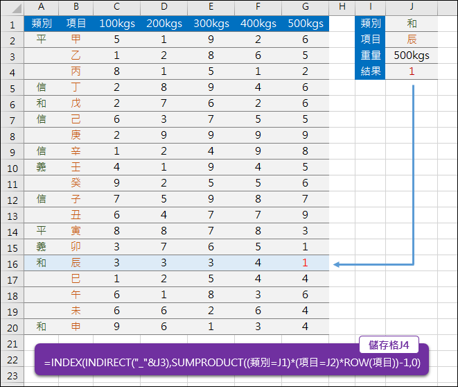The image size is (458, 387).
Task: Click the 辰 value in cell J2
Action: (x=412, y=40)
